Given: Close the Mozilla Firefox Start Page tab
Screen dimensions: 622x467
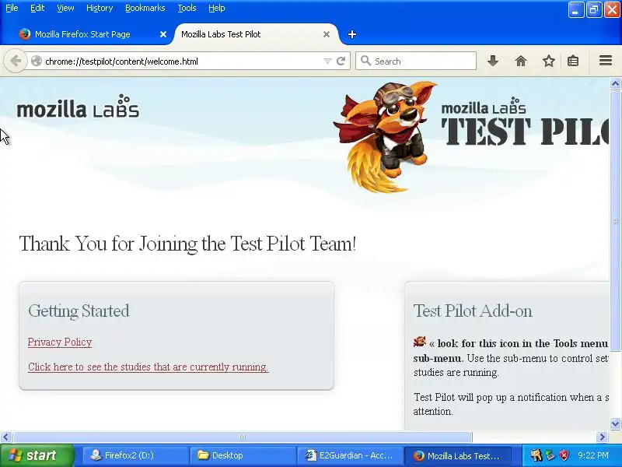Looking at the screenshot, I should (163, 34).
